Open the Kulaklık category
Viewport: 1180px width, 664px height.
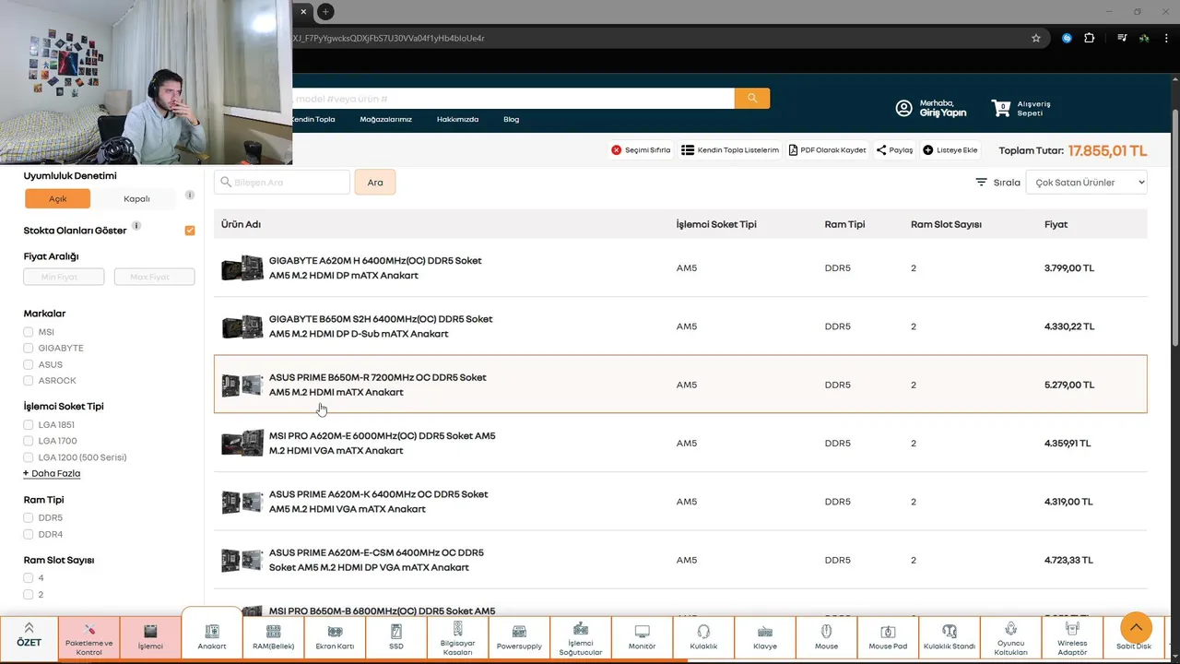703,638
